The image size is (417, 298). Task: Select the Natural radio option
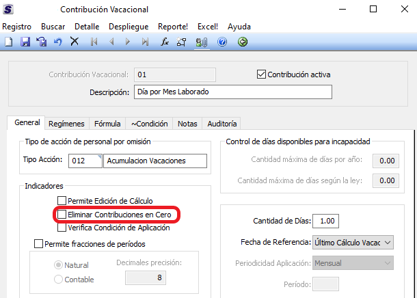[58, 265]
